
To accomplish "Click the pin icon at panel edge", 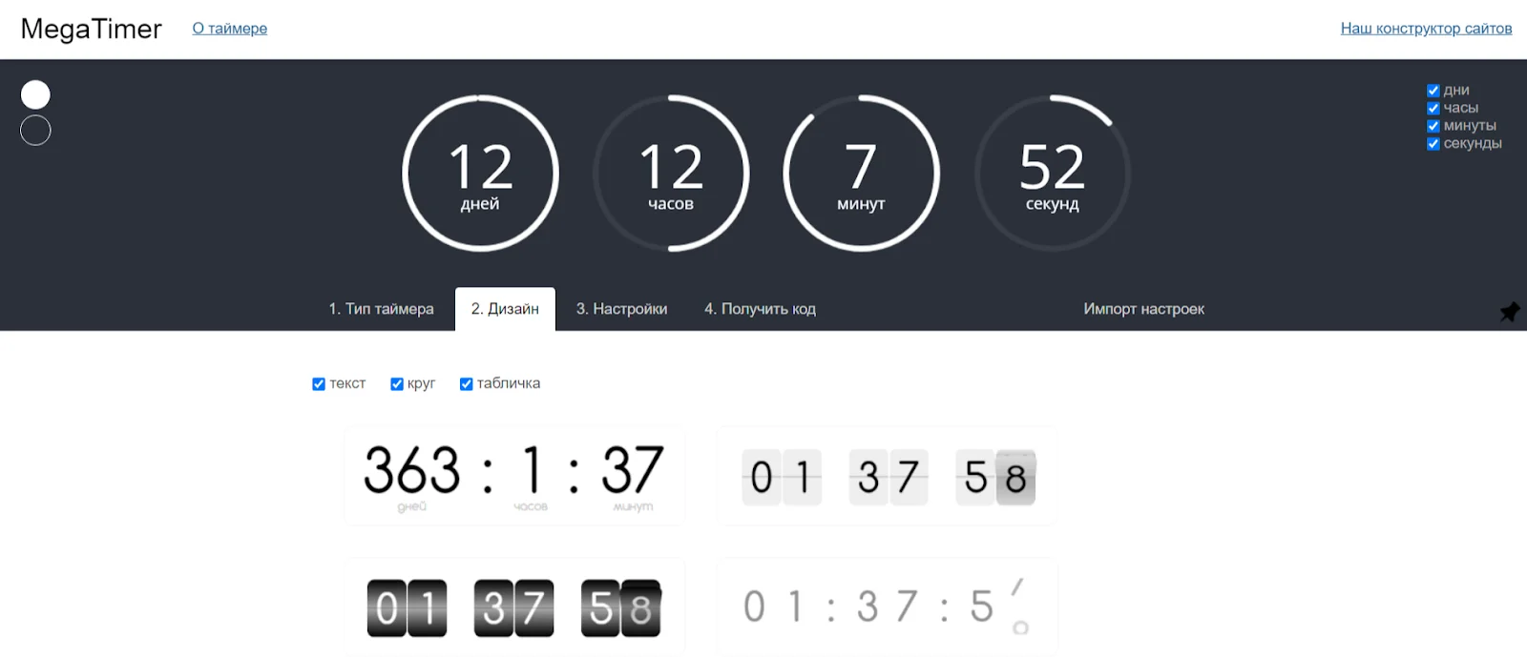I will (x=1510, y=312).
